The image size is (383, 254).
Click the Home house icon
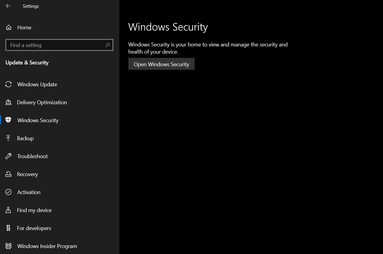(x=9, y=28)
